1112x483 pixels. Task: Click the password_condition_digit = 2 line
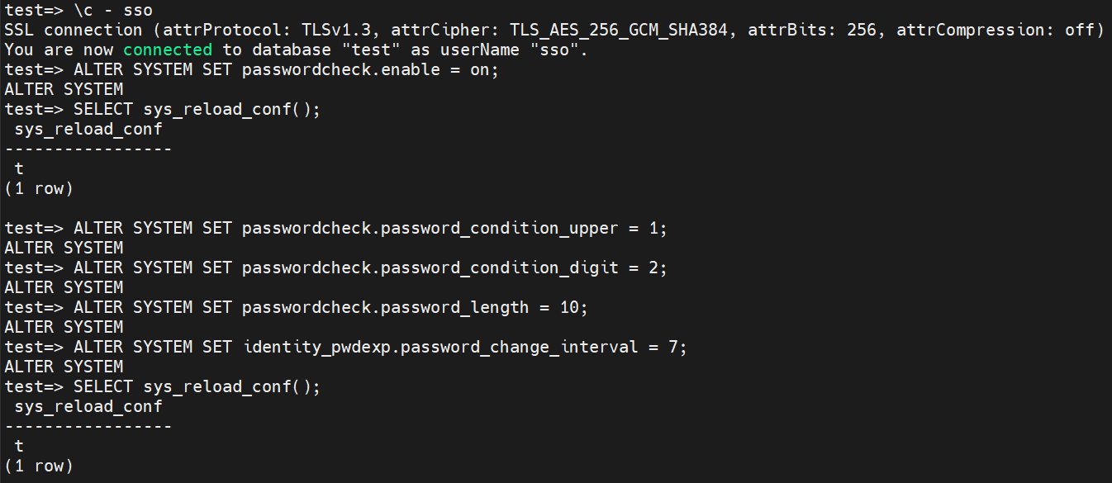(x=335, y=268)
